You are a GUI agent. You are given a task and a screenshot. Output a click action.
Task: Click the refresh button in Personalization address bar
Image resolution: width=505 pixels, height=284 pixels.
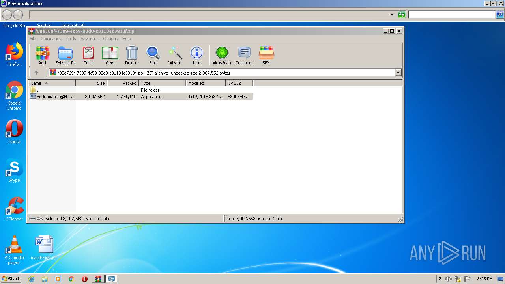pos(402,15)
